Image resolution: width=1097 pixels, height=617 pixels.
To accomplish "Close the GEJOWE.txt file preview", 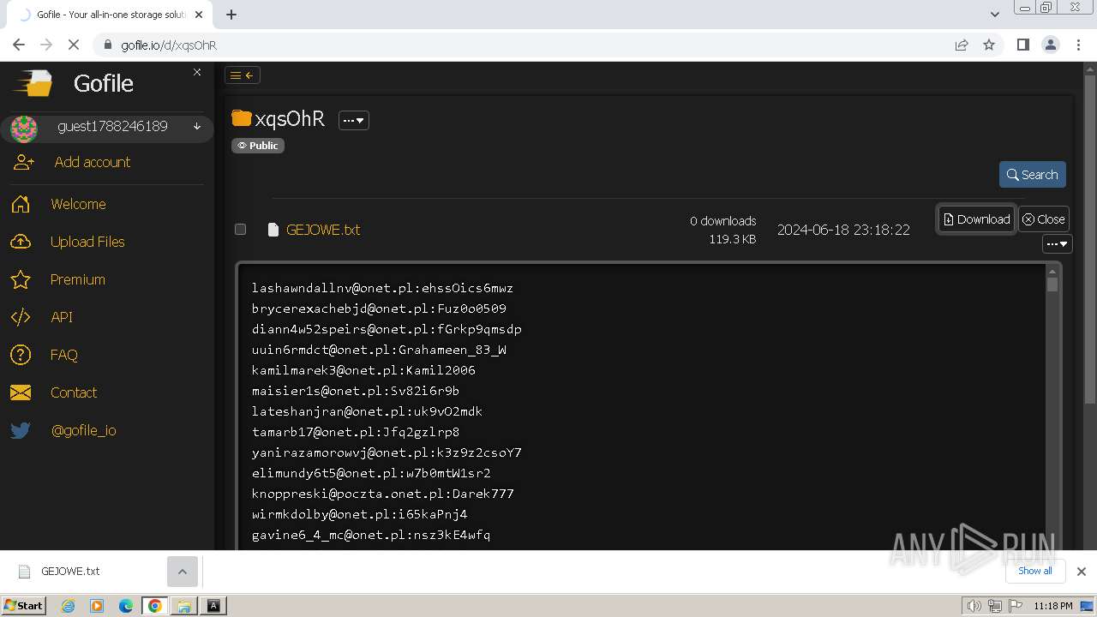I will [1043, 219].
